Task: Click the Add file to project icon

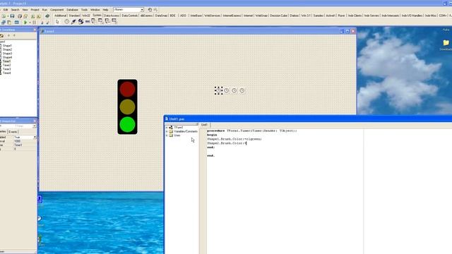Action: click(32, 16)
